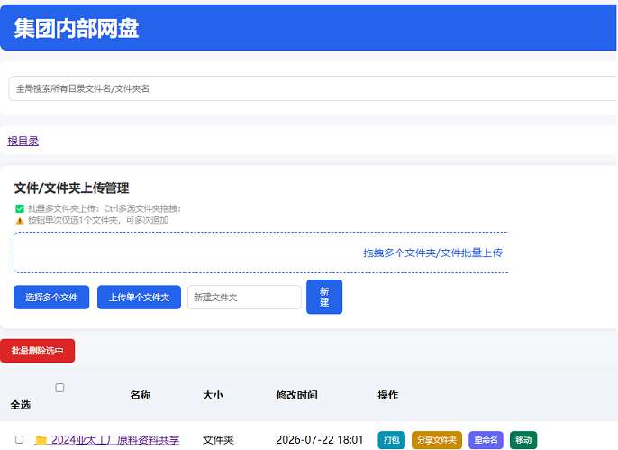Click the 2026-07-22 18:01 modified time cell
Screen dimensions: 618x450
320,439
